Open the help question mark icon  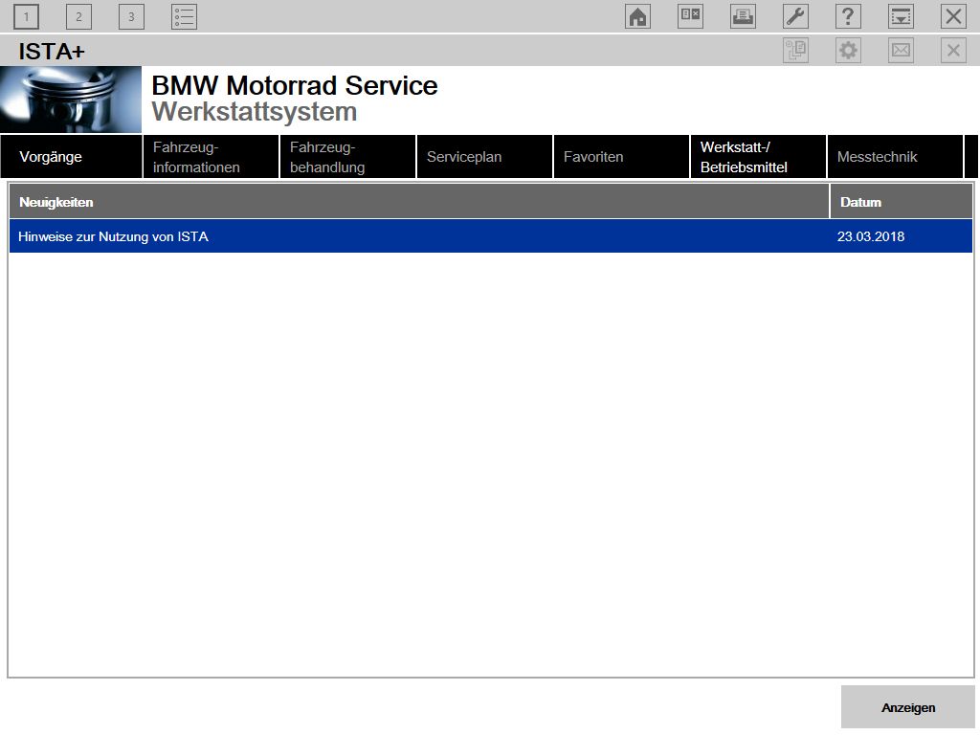click(x=848, y=16)
